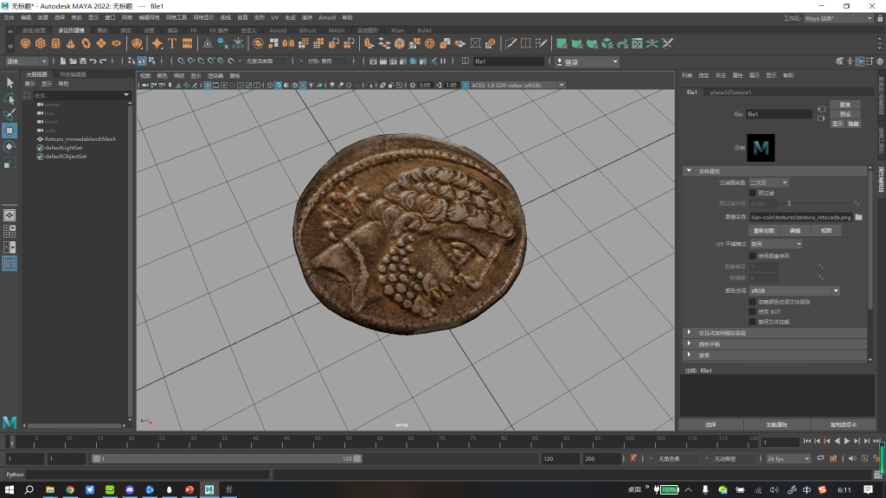The height and width of the screenshot is (498, 886).
Task: Open the filter type dropdown
Action: 768,182
